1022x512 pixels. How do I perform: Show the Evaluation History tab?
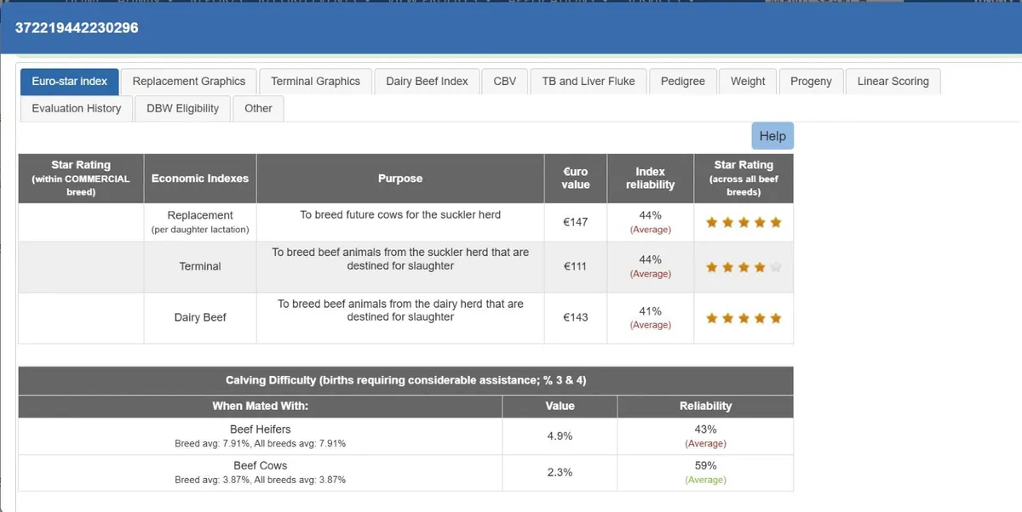(x=77, y=109)
